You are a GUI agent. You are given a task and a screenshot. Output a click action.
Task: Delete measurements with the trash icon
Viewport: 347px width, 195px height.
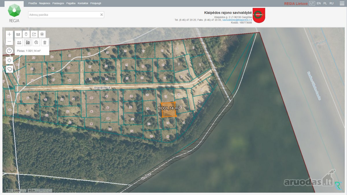(45, 43)
